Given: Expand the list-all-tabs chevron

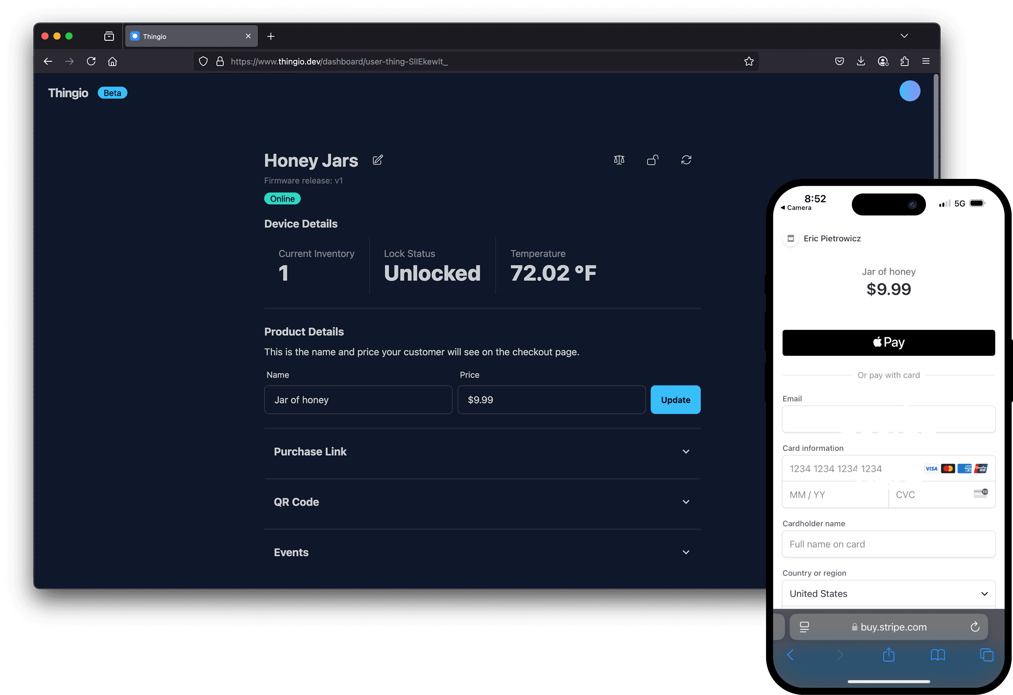Looking at the screenshot, I should coord(905,36).
